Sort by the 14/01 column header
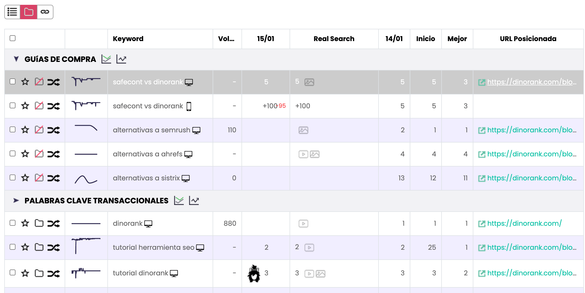 394,39
